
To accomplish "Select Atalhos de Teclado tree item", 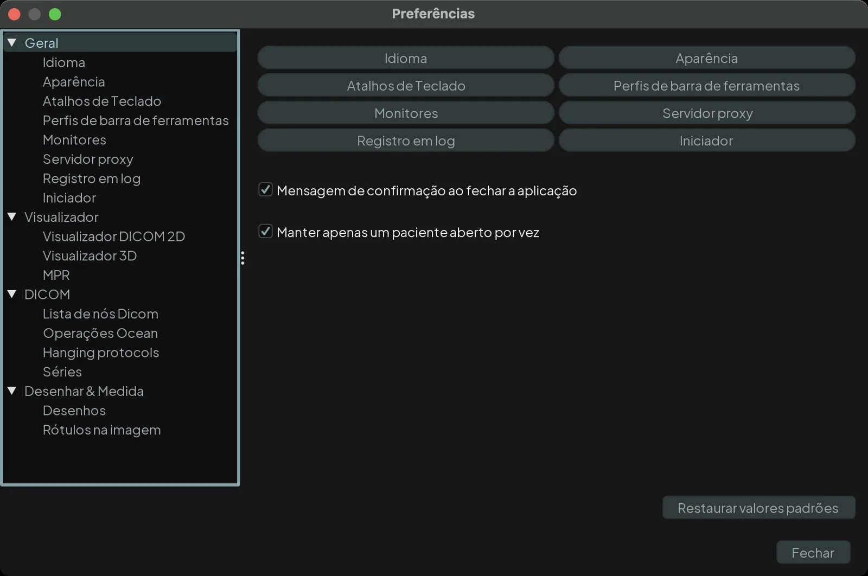I will pyautogui.click(x=102, y=101).
